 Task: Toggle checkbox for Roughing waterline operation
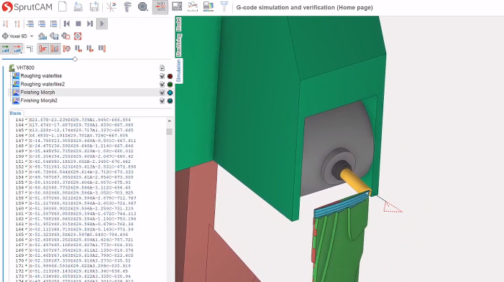click(x=162, y=76)
